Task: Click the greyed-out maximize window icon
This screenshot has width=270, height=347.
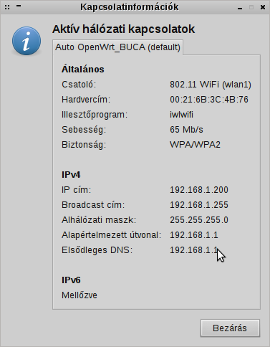Action: coord(251,7)
